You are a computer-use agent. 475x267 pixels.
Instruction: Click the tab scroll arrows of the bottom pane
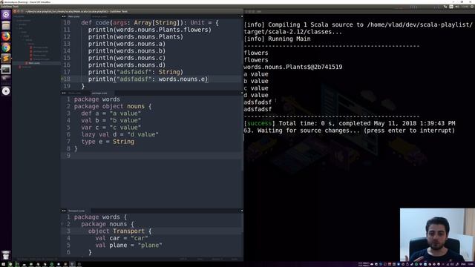click(x=64, y=211)
